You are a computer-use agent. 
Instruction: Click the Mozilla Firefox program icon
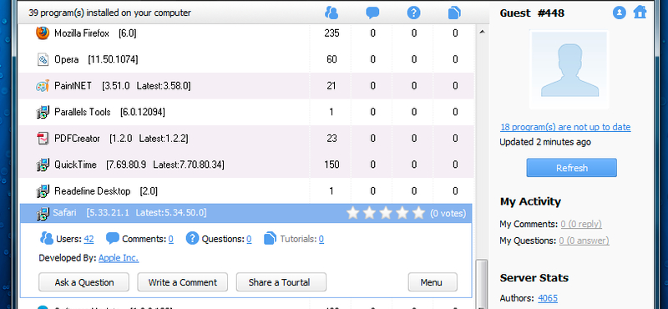click(43, 33)
